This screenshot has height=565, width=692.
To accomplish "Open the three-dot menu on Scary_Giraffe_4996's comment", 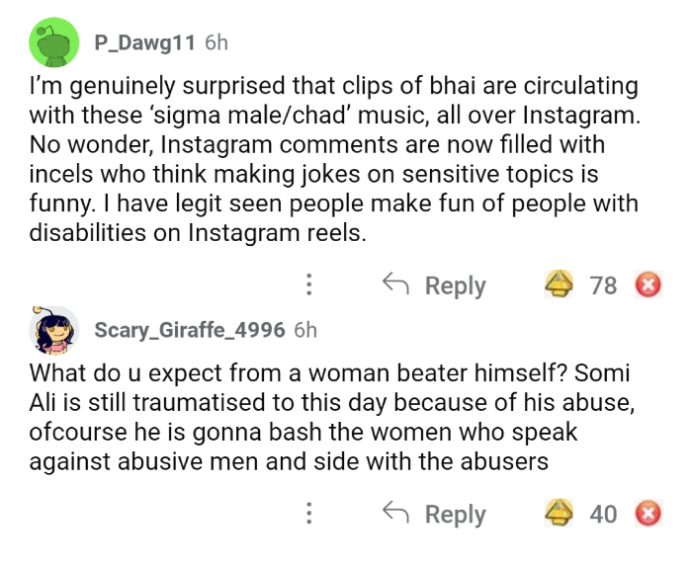I will click(x=309, y=514).
